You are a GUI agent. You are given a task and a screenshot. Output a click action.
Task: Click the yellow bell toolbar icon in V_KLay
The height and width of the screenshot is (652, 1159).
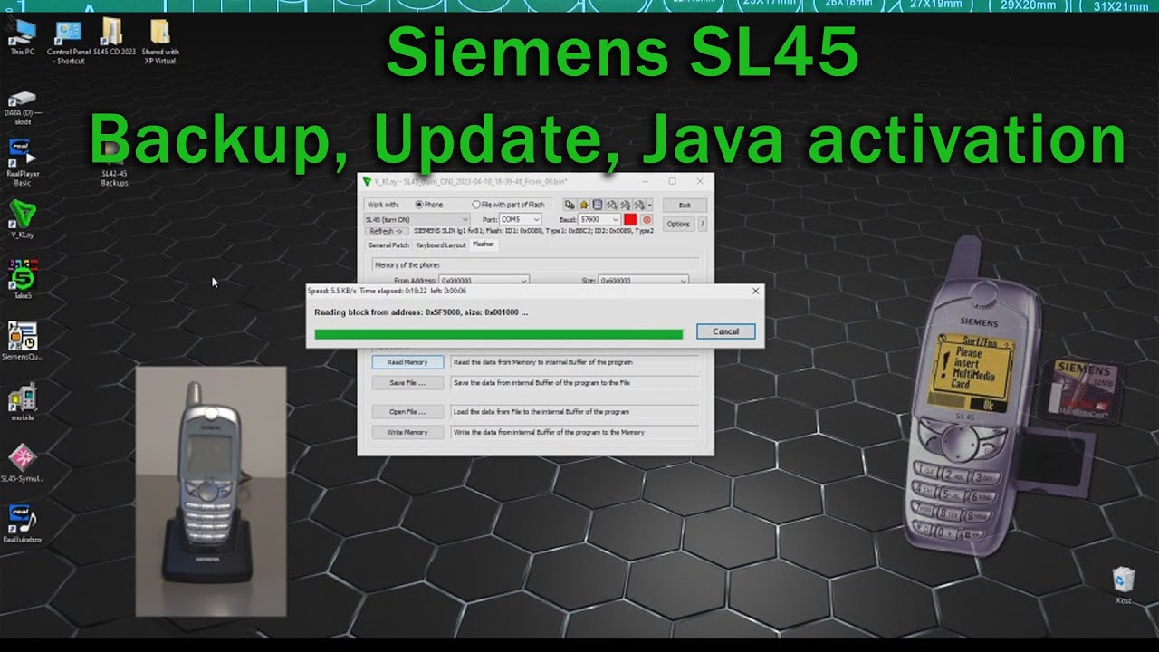click(584, 205)
